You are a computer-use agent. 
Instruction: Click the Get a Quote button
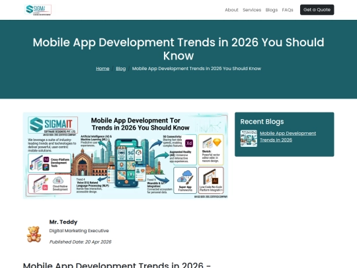(317, 10)
